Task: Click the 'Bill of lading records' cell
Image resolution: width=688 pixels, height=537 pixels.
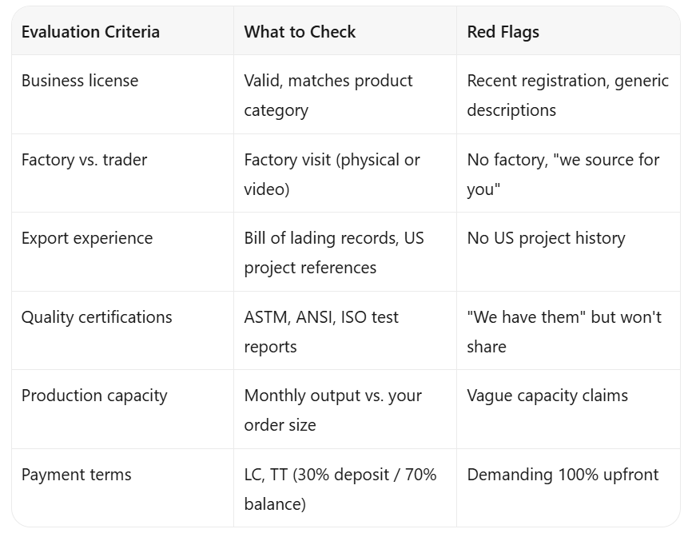Action: (345, 252)
